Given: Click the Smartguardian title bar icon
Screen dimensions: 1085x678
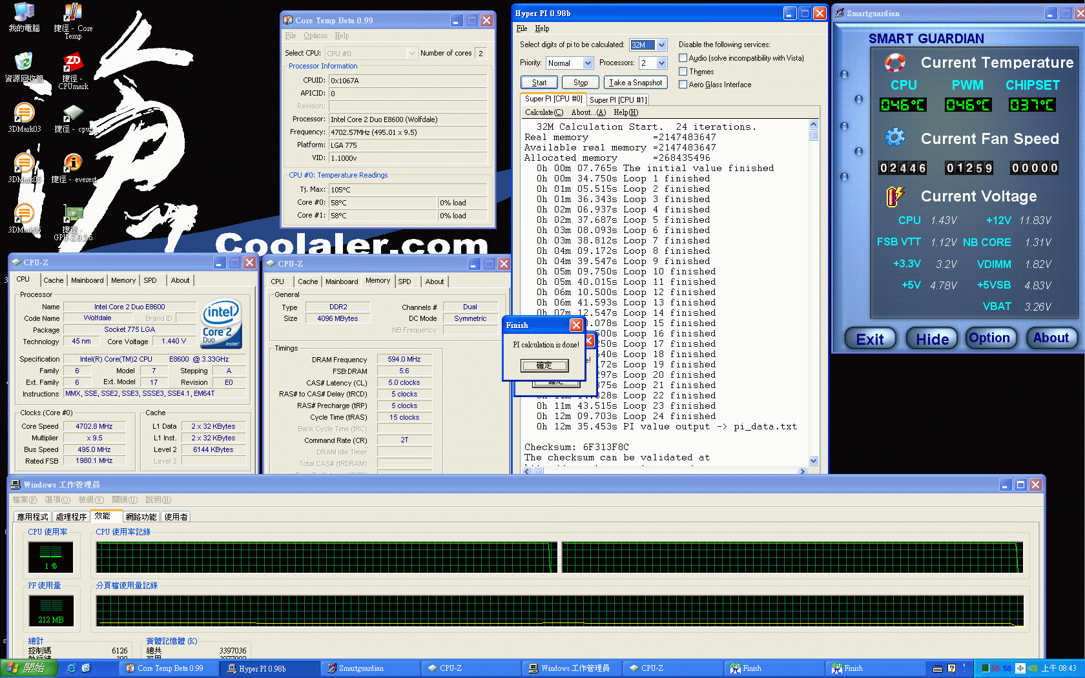Looking at the screenshot, I should (840, 13).
